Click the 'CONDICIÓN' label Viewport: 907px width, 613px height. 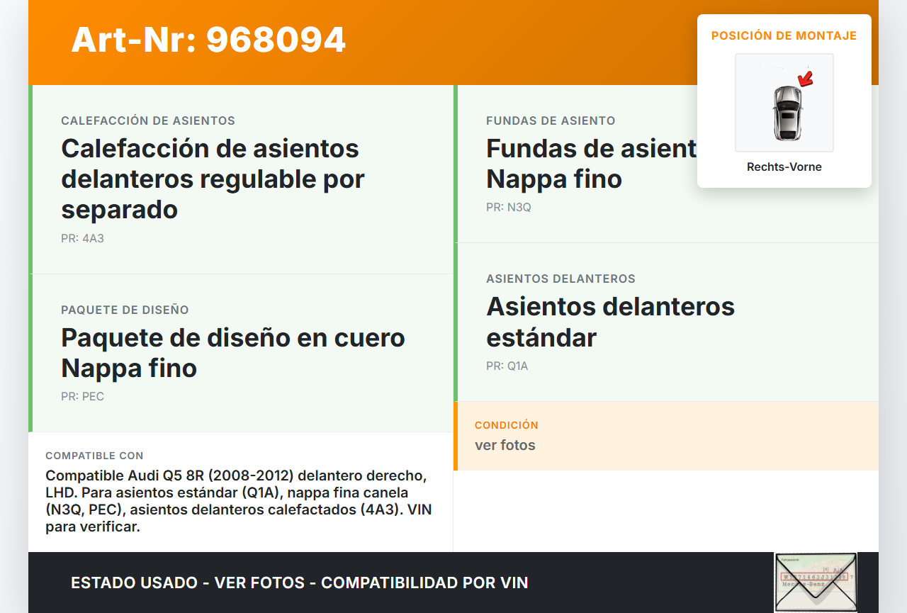(507, 425)
